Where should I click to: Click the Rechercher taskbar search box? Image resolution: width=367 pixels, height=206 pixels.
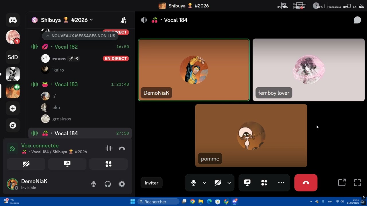point(158,202)
